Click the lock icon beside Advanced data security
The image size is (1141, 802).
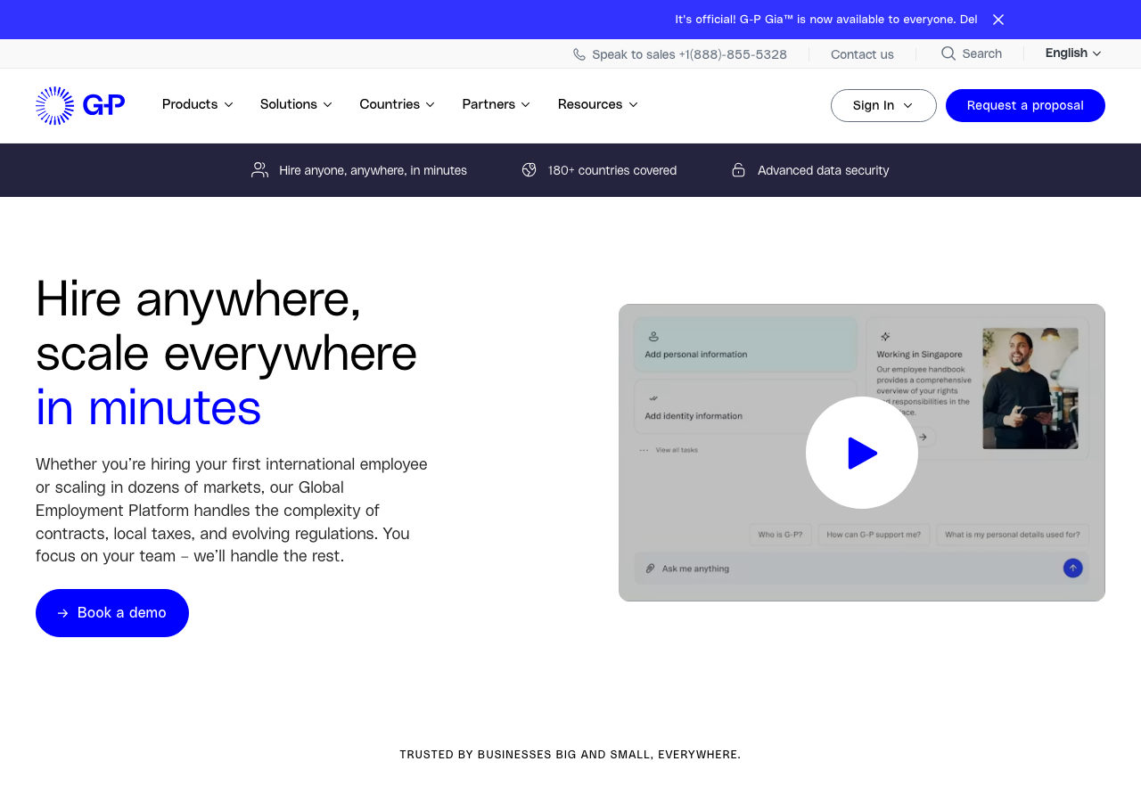pos(738,169)
